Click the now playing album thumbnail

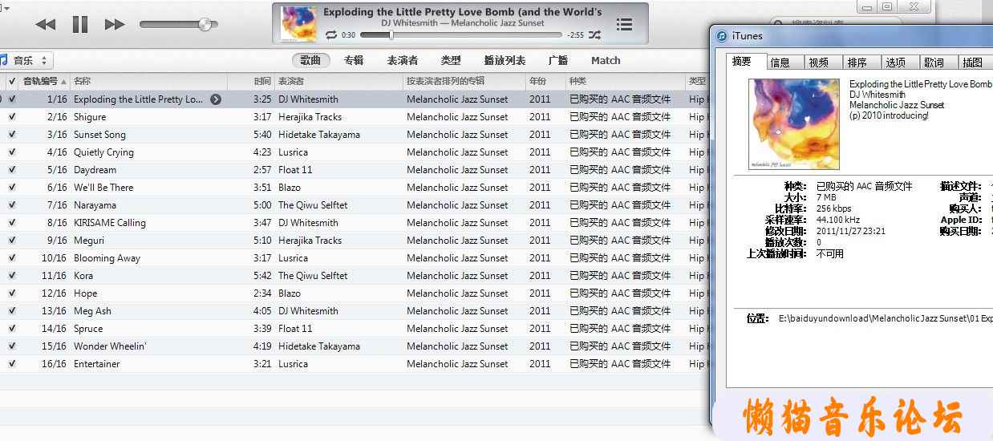298,24
